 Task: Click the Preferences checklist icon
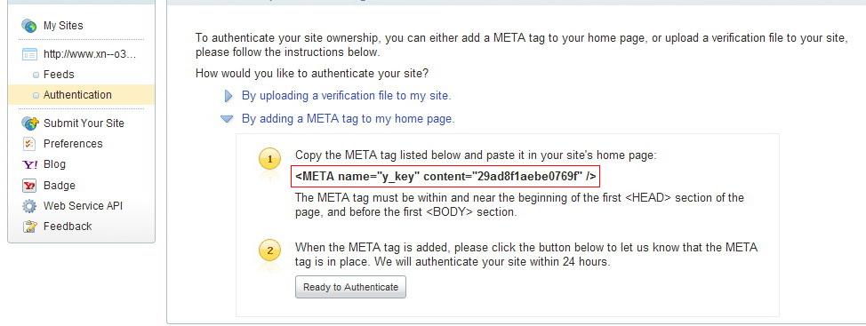pos(29,143)
